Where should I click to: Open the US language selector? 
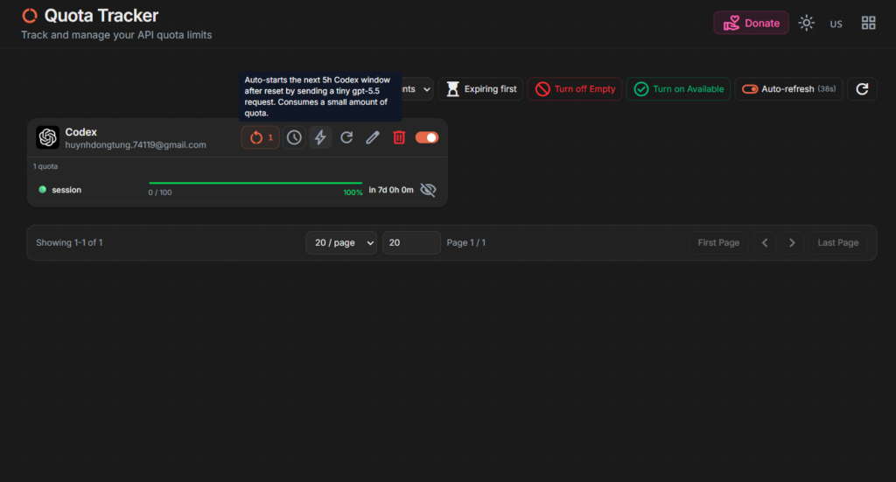pyautogui.click(x=836, y=24)
